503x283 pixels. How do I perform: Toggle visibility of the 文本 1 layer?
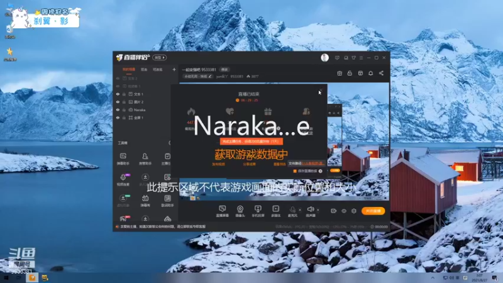pyautogui.click(x=118, y=94)
